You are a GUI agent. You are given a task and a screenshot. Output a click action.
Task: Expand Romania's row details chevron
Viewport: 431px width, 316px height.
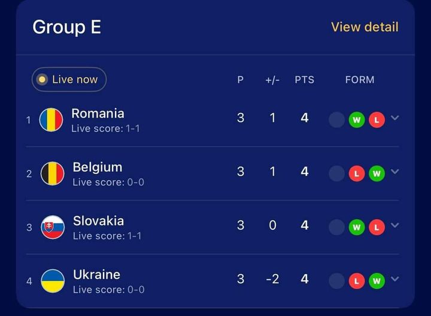[x=394, y=118]
